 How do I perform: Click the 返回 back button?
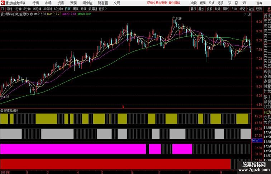(259, 9)
